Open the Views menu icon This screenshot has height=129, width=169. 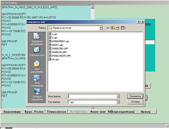(x=123, y=28)
